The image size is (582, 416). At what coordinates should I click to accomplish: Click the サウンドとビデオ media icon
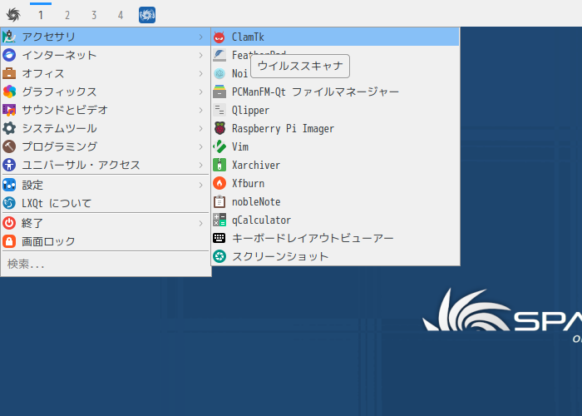9,110
